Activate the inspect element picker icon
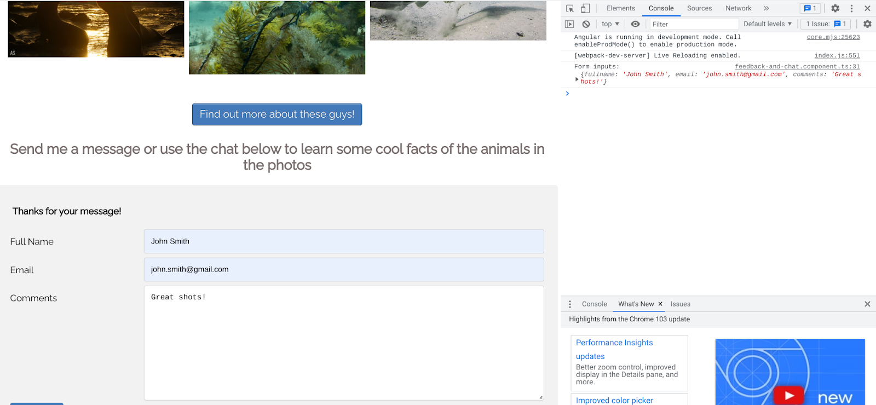 [570, 8]
